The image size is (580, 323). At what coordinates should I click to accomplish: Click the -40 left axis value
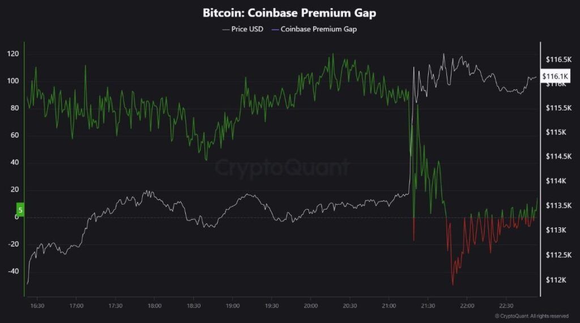coord(12,271)
